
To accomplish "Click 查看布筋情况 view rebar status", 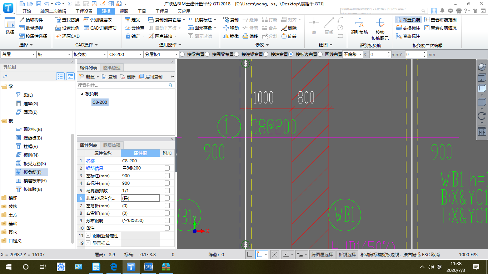I will (x=440, y=28).
